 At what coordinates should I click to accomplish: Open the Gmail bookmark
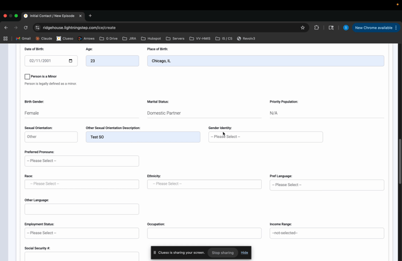23,38
